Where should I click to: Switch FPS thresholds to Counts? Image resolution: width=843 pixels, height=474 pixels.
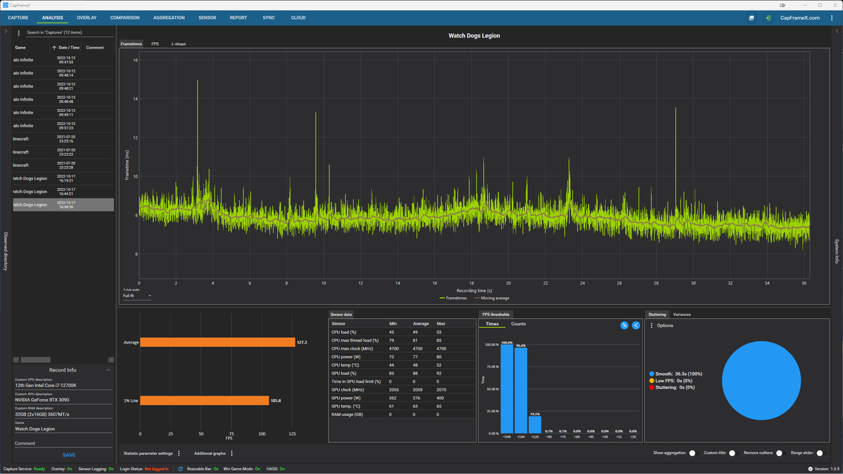[518, 324]
